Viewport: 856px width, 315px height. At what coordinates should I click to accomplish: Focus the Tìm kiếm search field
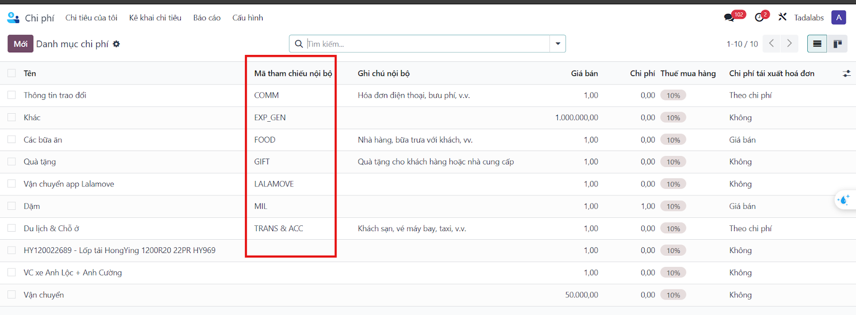coord(427,44)
